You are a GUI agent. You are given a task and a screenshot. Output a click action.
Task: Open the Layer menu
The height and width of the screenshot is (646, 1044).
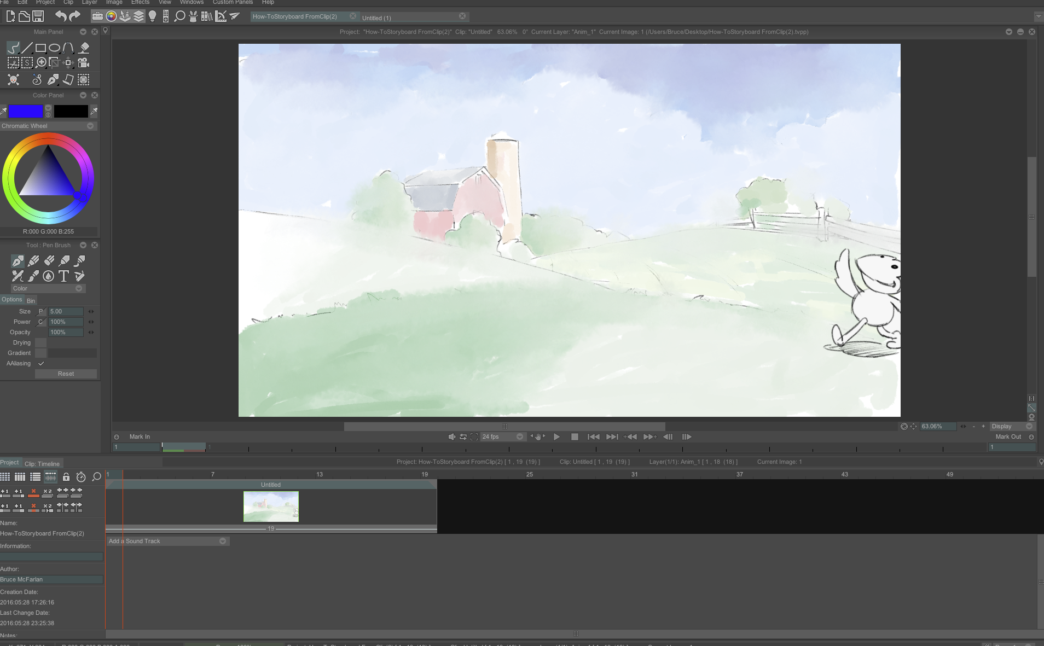(90, 2)
